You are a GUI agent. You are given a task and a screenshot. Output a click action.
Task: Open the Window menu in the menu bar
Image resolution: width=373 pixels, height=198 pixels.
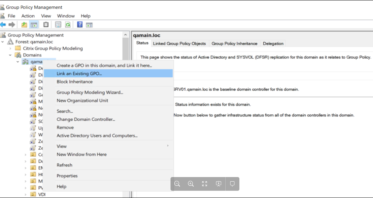click(x=65, y=16)
